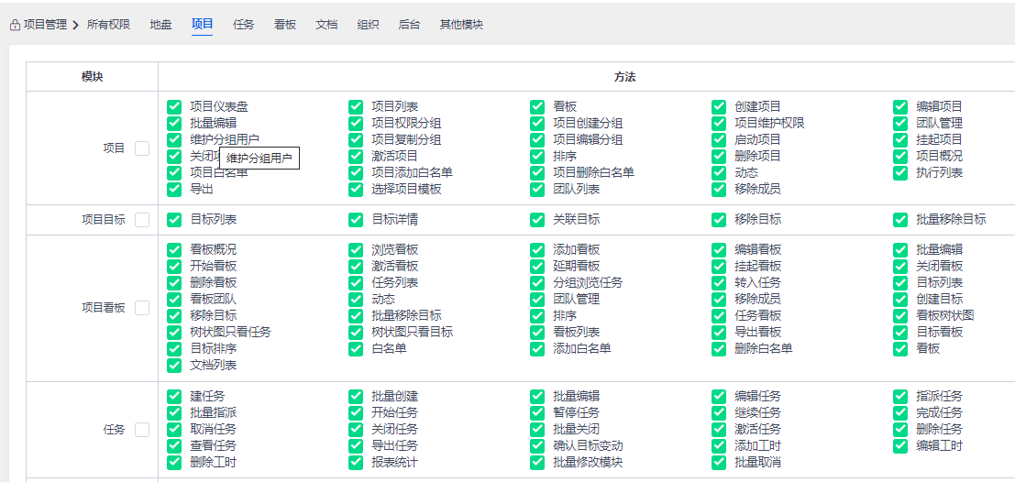Go to the 组织 tab
The width and height of the screenshot is (1015, 482).
click(x=368, y=25)
